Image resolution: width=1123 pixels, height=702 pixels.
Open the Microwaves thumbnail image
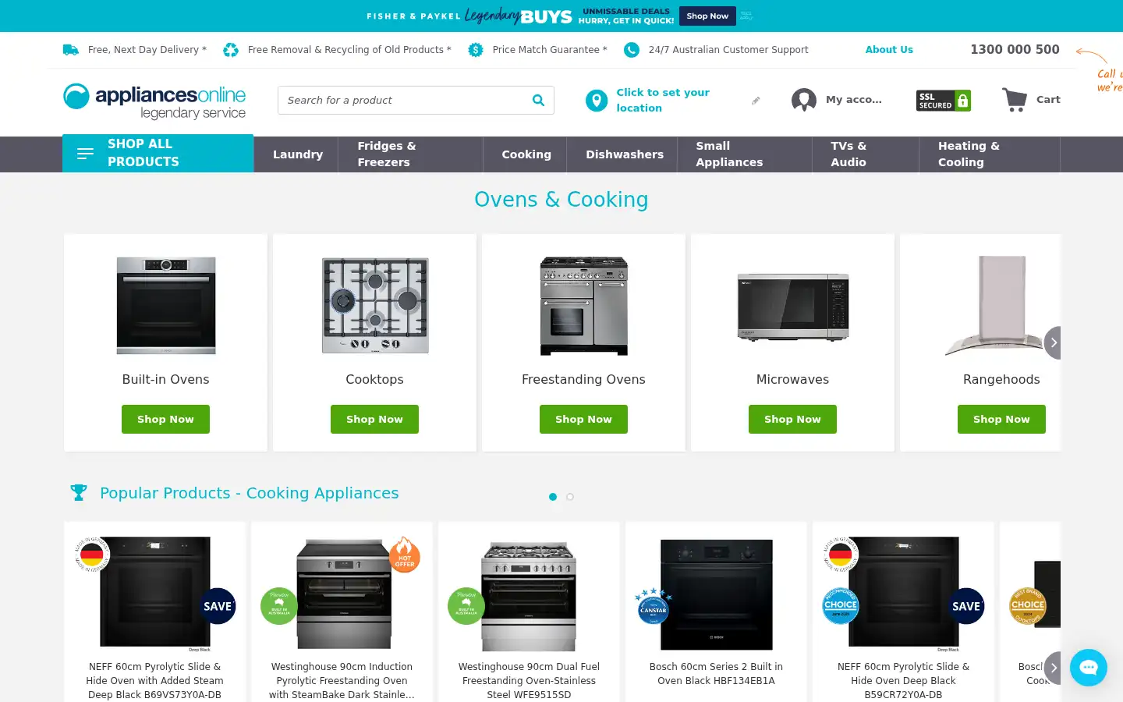793,307
